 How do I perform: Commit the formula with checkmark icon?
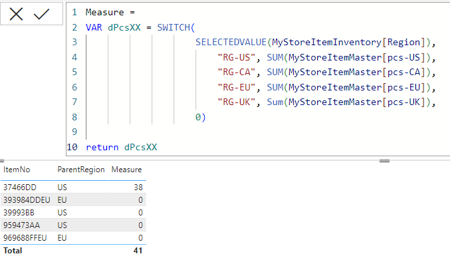click(x=42, y=14)
